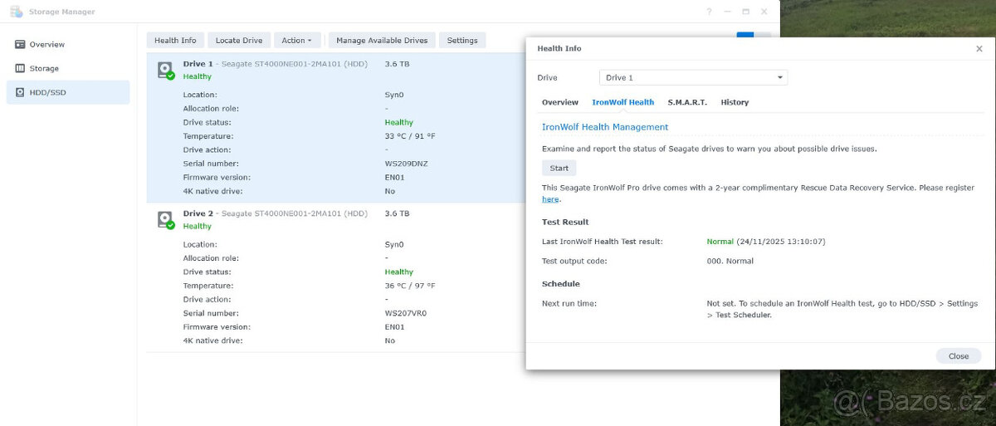Click the Health Info toolbar button
This screenshot has height=426, width=996.
[175, 40]
